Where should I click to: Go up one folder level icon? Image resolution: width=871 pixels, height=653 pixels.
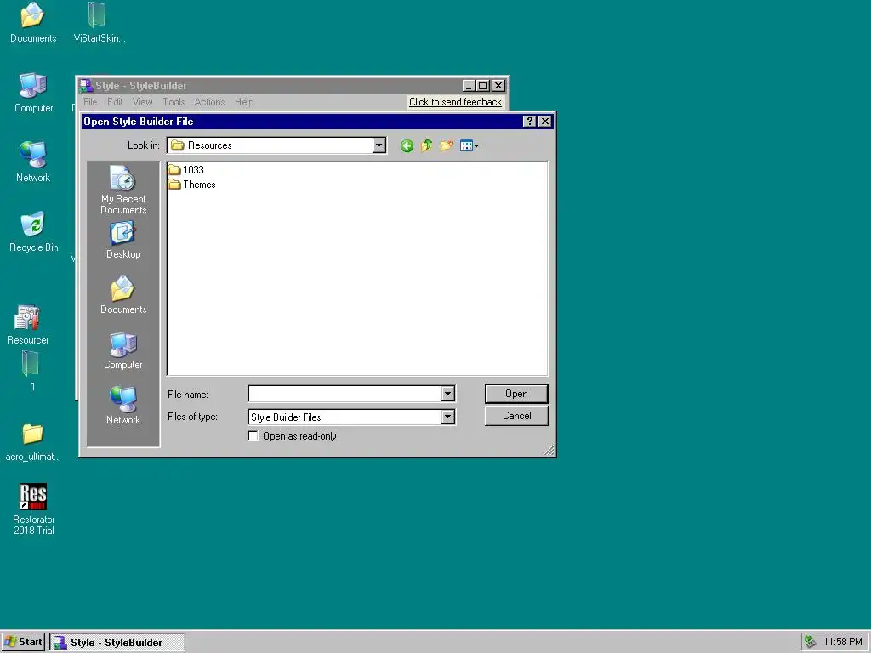tap(427, 145)
